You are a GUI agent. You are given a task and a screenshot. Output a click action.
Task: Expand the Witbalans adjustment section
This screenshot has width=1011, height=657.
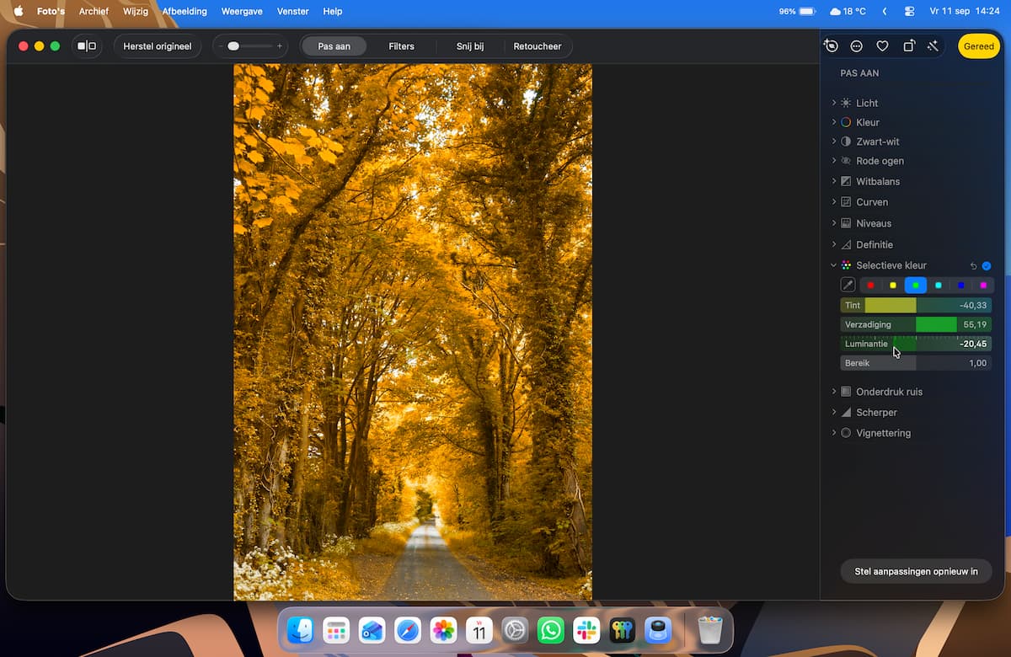pyautogui.click(x=834, y=181)
